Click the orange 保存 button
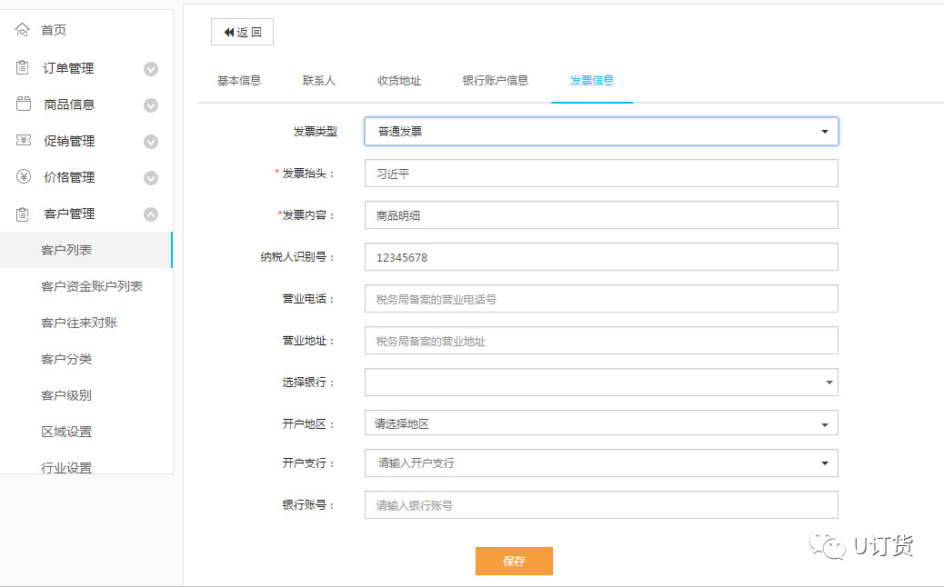944x587 pixels. pos(514,561)
